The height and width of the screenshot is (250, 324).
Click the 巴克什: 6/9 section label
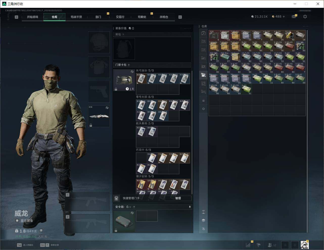(144, 150)
